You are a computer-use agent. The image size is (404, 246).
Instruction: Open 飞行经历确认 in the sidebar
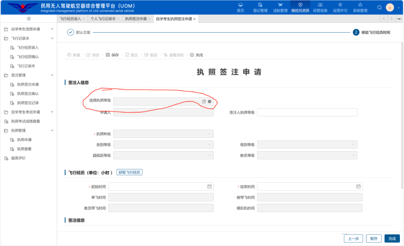pyautogui.click(x=28, y=57)
